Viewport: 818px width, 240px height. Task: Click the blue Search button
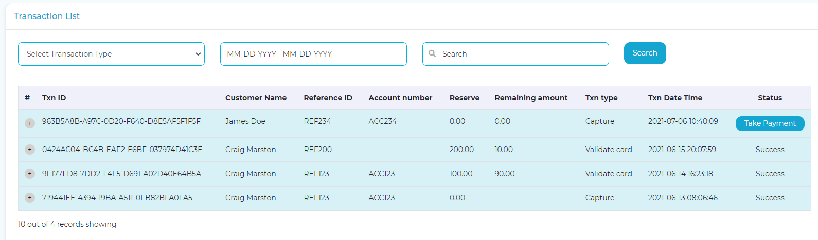click(645, 53)
